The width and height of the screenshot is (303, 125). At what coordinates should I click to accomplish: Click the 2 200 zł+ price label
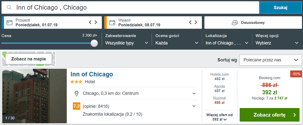(x=90, y=35)
